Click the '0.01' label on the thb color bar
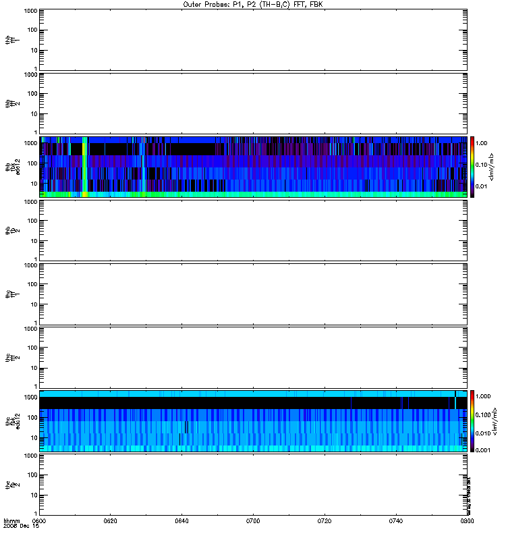Screen dimensions: 506x540 click(481, 187)
